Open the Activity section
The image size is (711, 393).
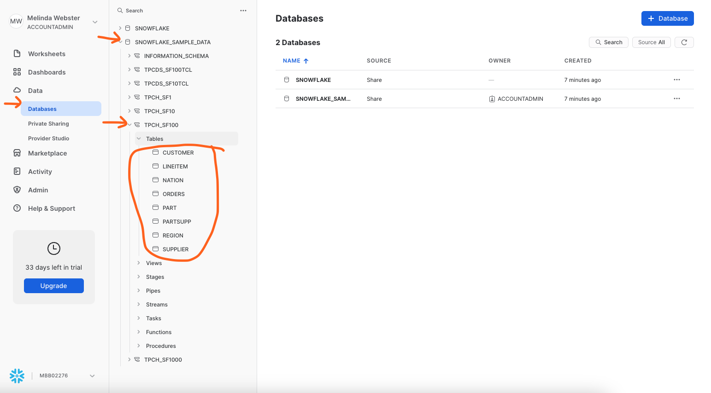pos(40,171)
